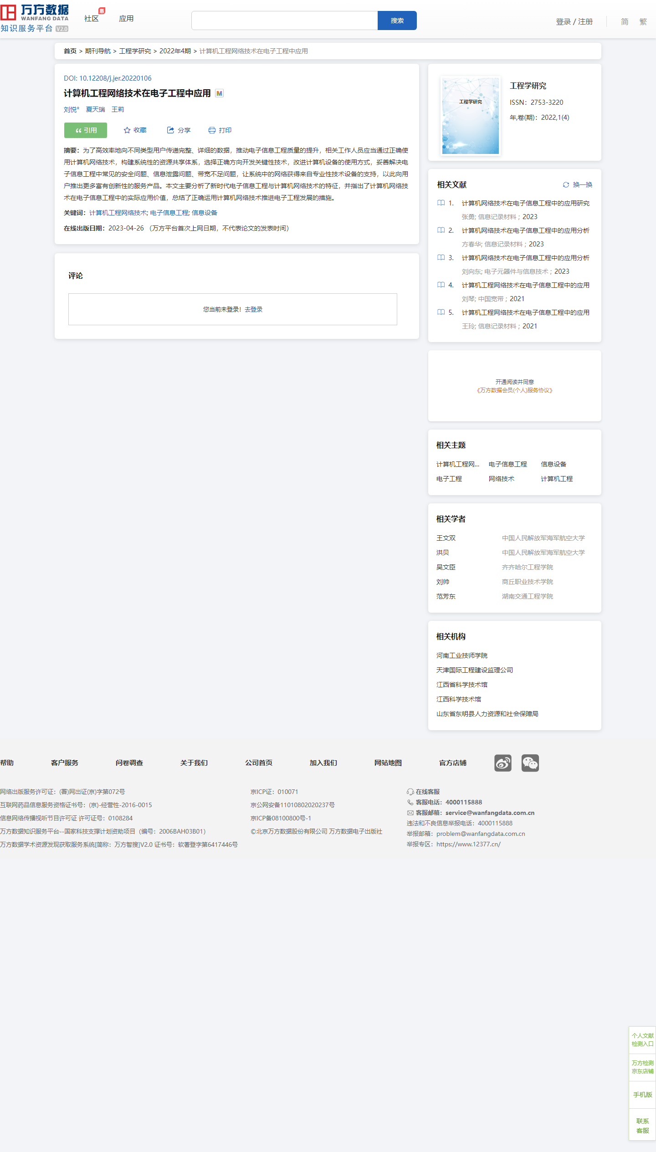Viewport: 656px width, 1152px height.
Task: Open 官方店铺 footer link
Action: point(453,763)
